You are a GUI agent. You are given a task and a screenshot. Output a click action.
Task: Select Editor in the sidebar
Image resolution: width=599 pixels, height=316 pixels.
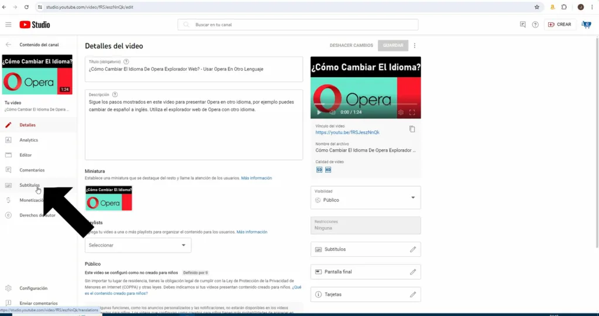tap(26, 155)
